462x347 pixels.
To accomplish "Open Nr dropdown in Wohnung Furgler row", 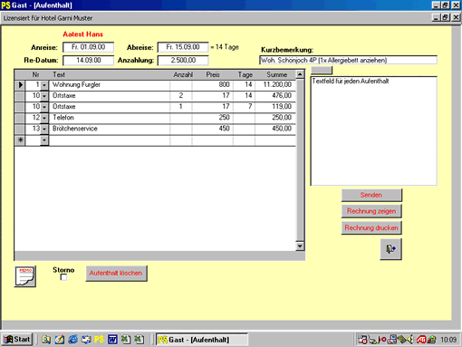I will coord(44,85).
